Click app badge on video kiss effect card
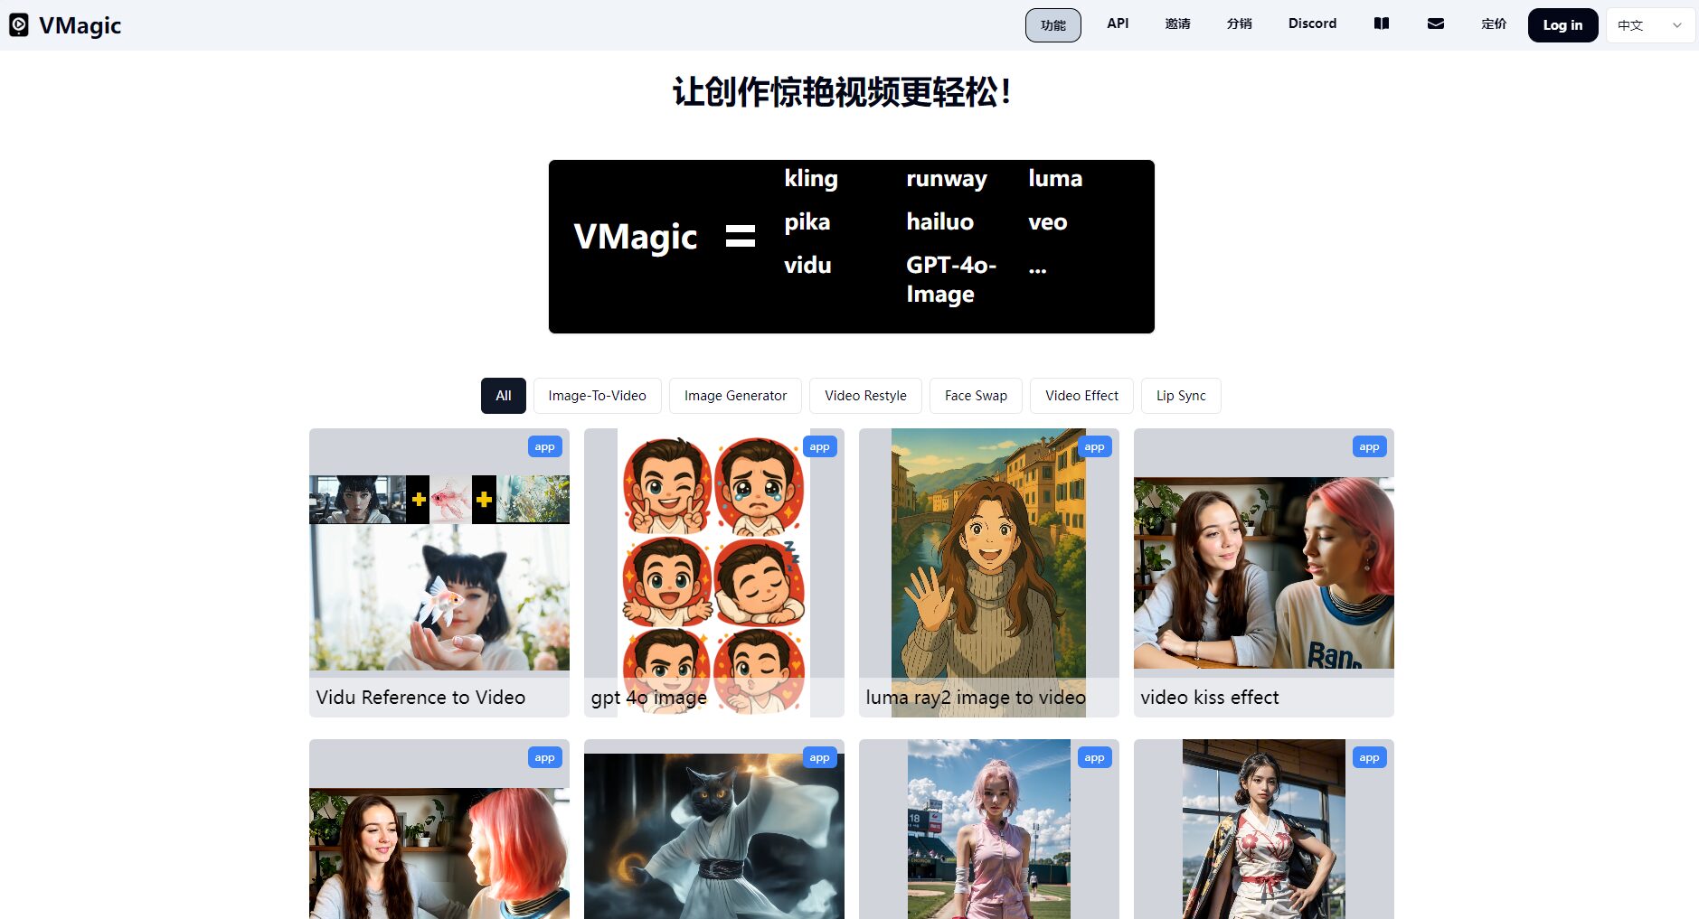Screen dimensions: 1699x919 click(x=1369, y=446)
